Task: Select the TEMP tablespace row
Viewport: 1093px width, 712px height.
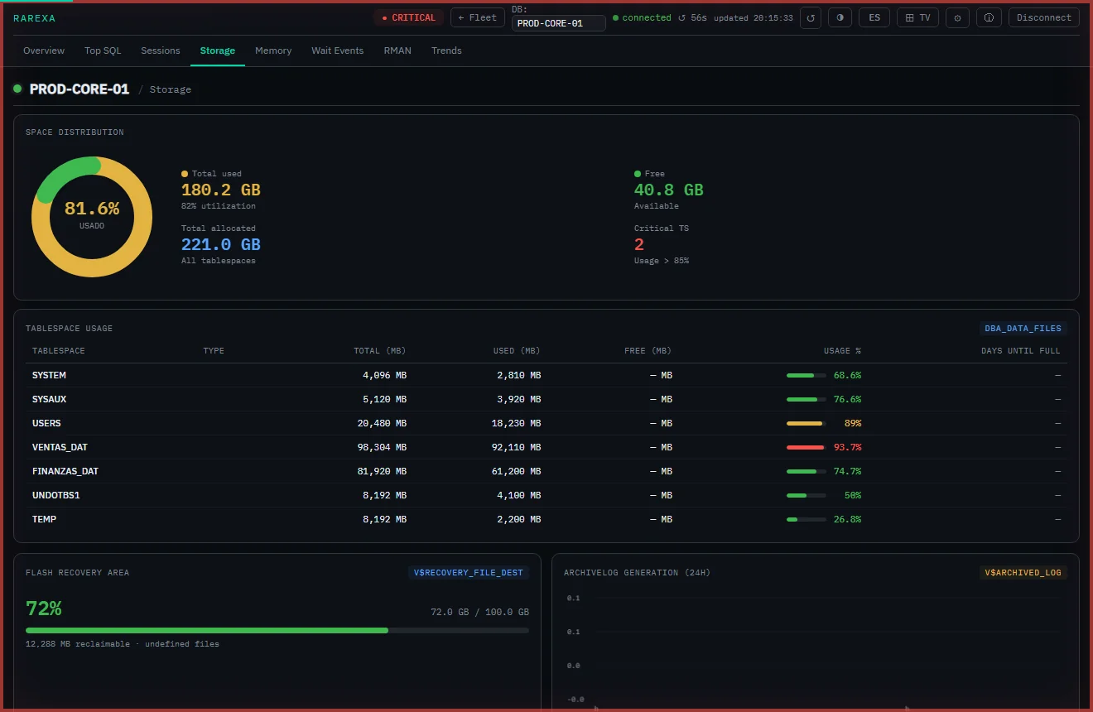Action: [x=546, y=519]
